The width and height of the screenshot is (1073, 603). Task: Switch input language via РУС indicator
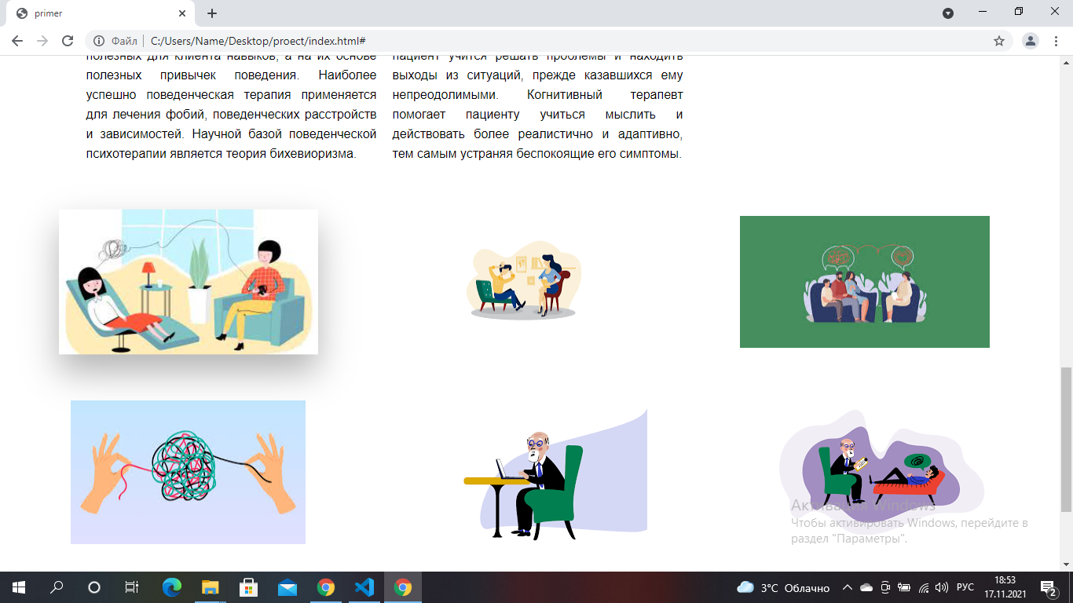pyautogui.click(x=965, y=587)
